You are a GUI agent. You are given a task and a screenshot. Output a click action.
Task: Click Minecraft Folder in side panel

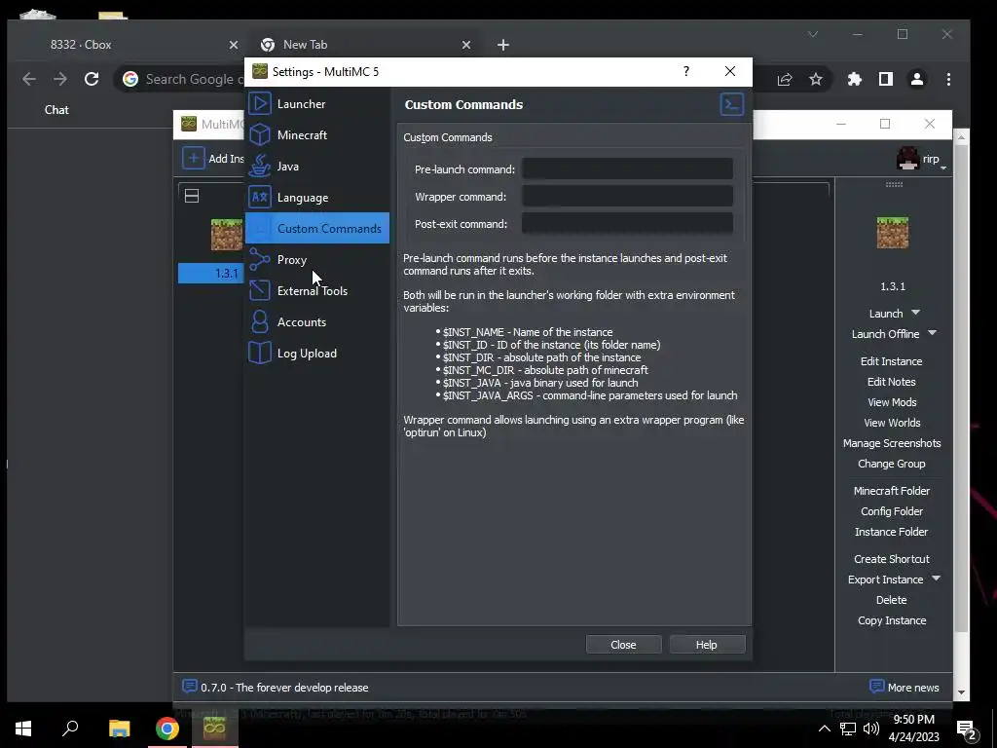pyautogui.click(x=892, y=491)
